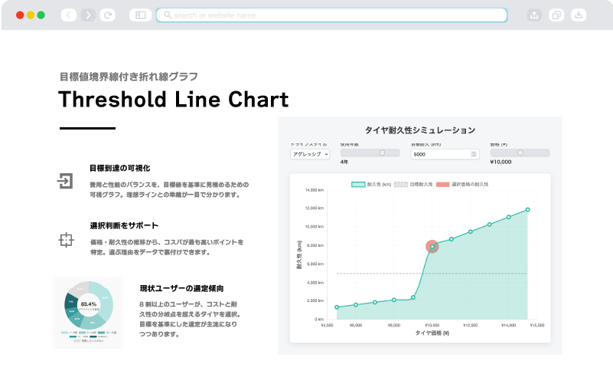Adjust the usage years slider showing 4年

370,153
